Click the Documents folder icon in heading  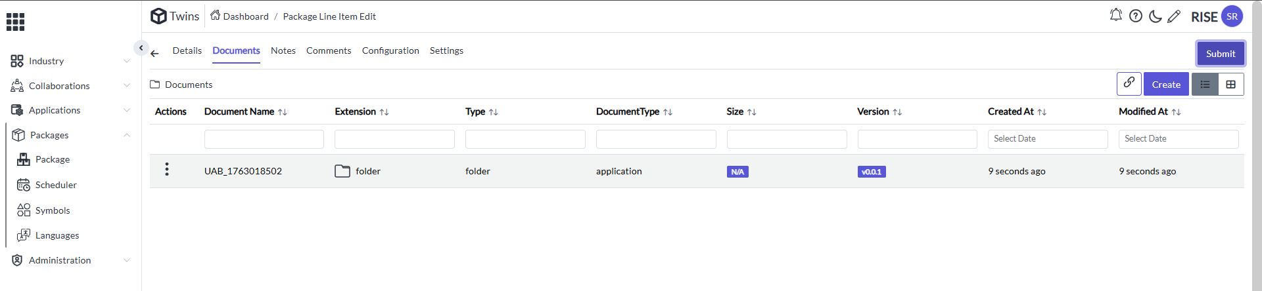coord(155,85)
